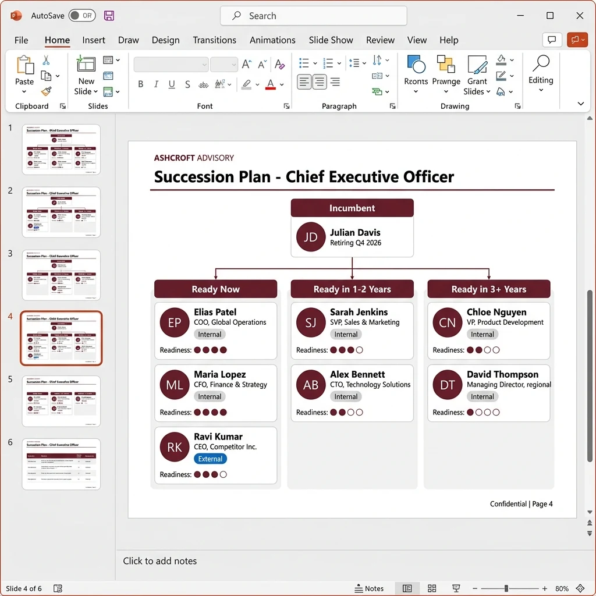Click the New Slide icon
Image resolution: width=596 pixels, height=596 pixels.
tap(86, 64)
